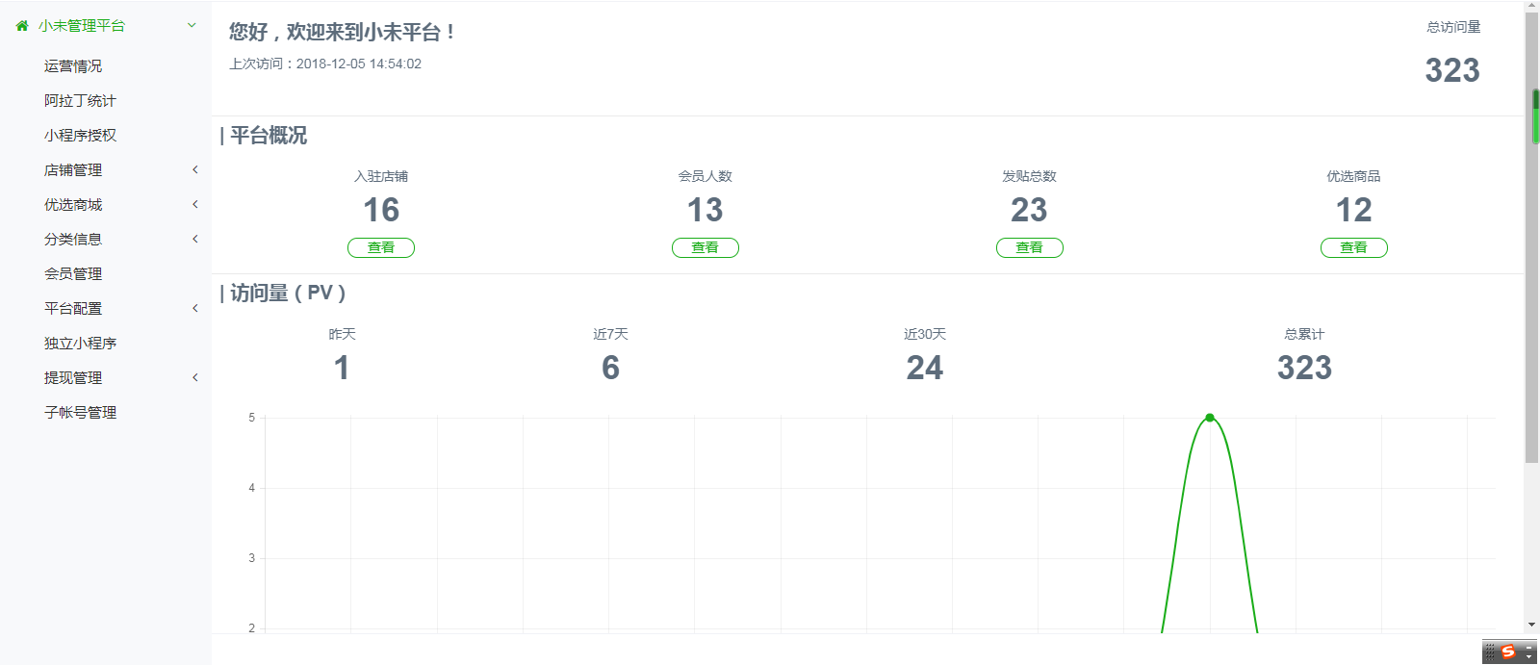The width and height of the screenshot is (1540, 665).
Task: Click 查看 under 会员人数
Action: pos(706,248)
